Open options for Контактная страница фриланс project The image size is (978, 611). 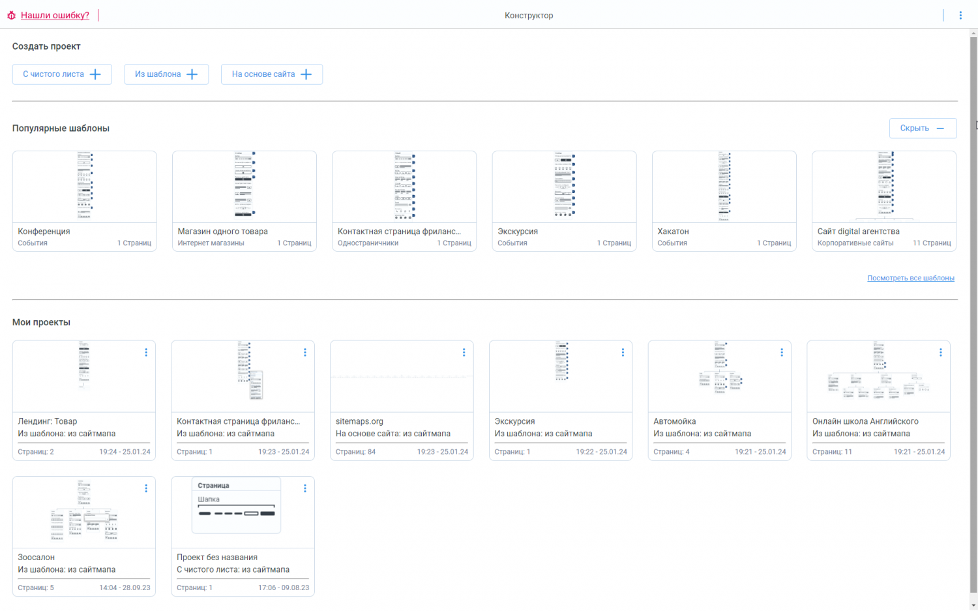coord(304,352)
